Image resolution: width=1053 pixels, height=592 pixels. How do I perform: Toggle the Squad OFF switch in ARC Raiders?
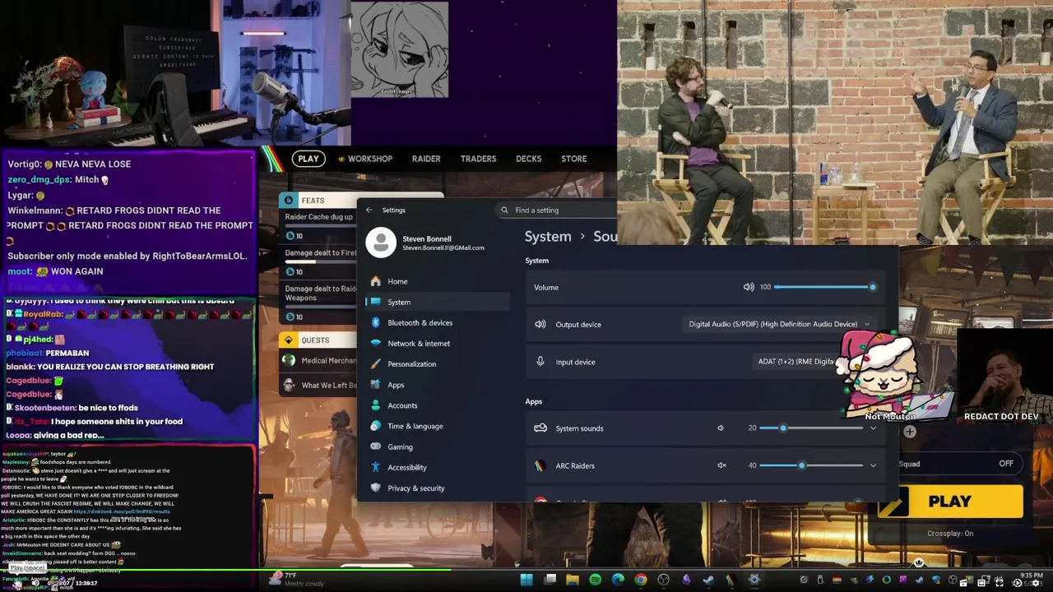tap(1005, 464)
